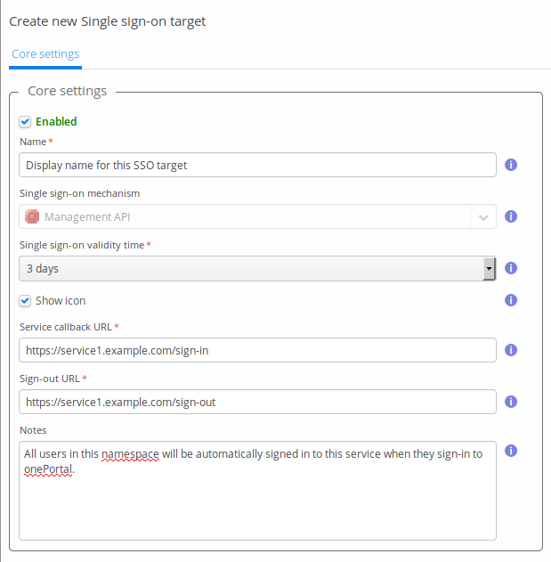Show help for Single sign-on mechanism
551x562 pixels.
pos(511,216)
